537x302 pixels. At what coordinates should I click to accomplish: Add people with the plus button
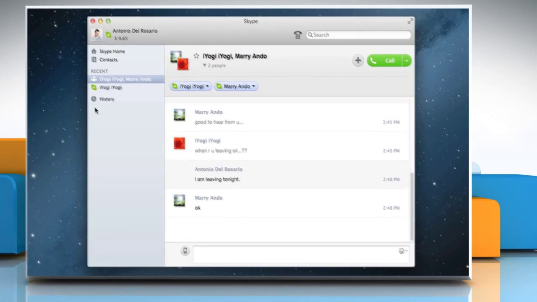(x=357, y=60)
